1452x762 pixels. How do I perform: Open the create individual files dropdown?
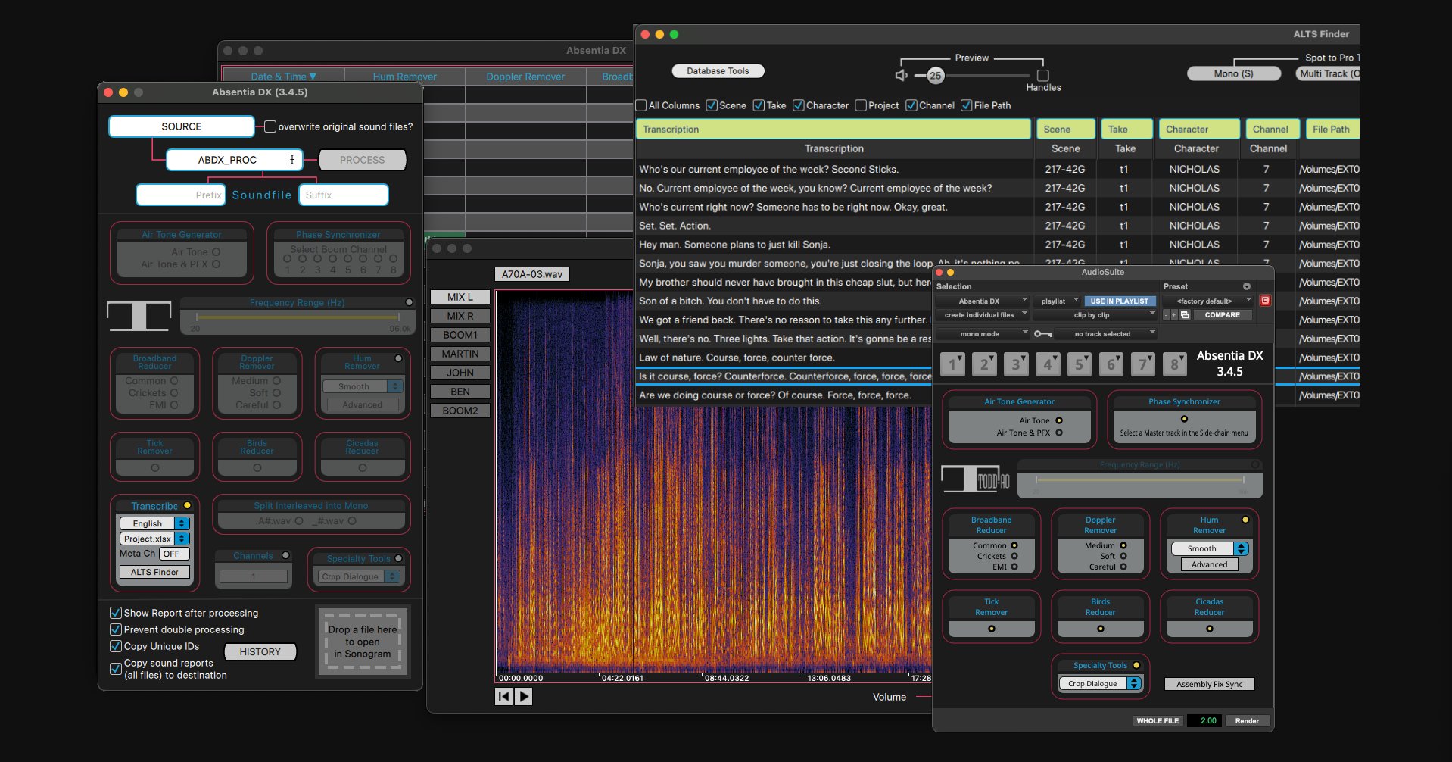pos(982,315)
